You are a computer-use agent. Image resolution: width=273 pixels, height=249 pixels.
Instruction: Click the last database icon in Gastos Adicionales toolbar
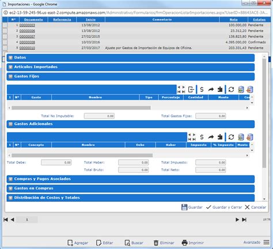[250, 137]
